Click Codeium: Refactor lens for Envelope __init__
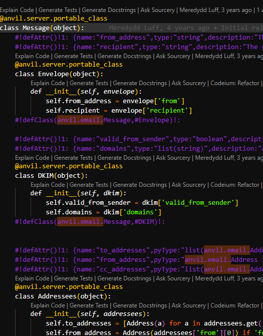This screenshot has height=336, width=263. 235,83
